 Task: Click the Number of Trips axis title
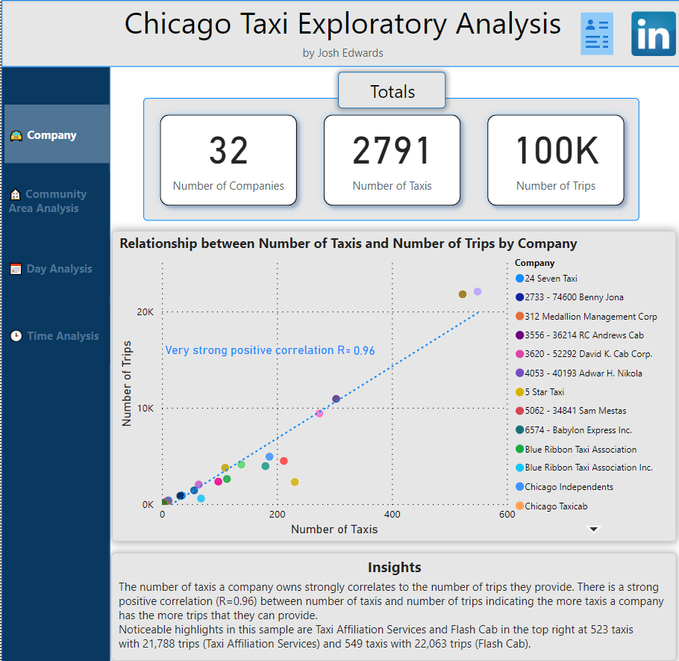pyautogui.click(x=126, y=384)
